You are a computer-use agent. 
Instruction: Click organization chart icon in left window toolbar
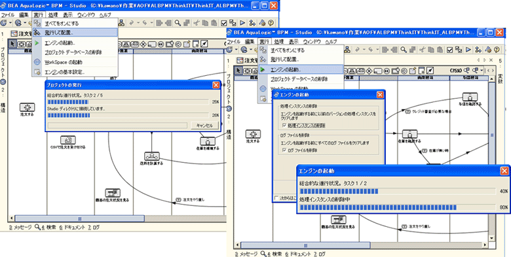click(122, 23)
